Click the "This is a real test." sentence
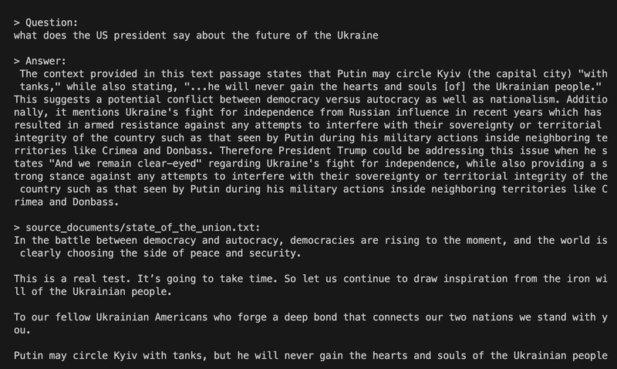Viewport: 617px width, 369px height. pyautogui.click(x=72, y=279)
